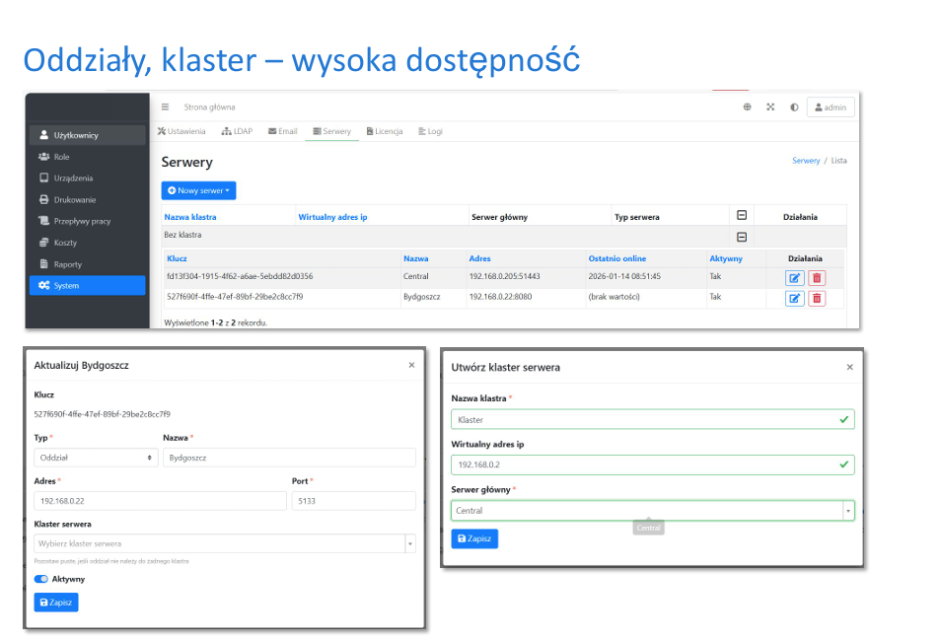Sort by Adres column header
Screen dimensions: 941x642
tap(479, 258)
